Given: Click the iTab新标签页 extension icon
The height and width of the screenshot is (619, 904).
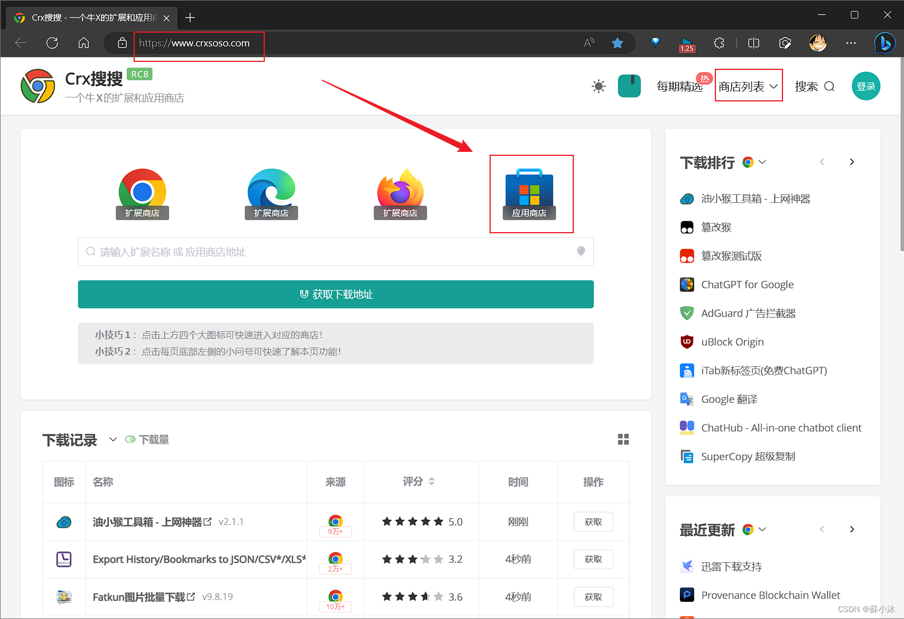Looking at the screenshot, I should [687, 371].
